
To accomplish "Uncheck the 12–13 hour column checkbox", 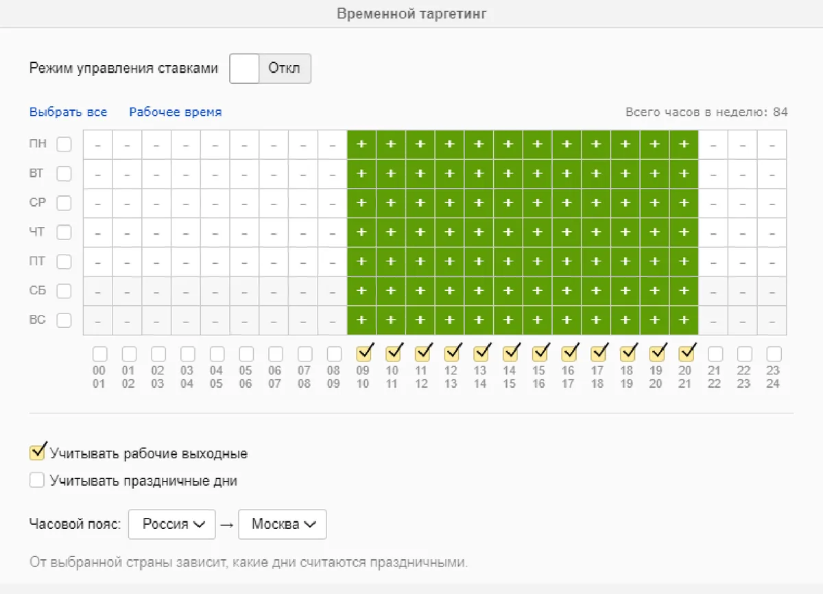I will click(451, 354).
